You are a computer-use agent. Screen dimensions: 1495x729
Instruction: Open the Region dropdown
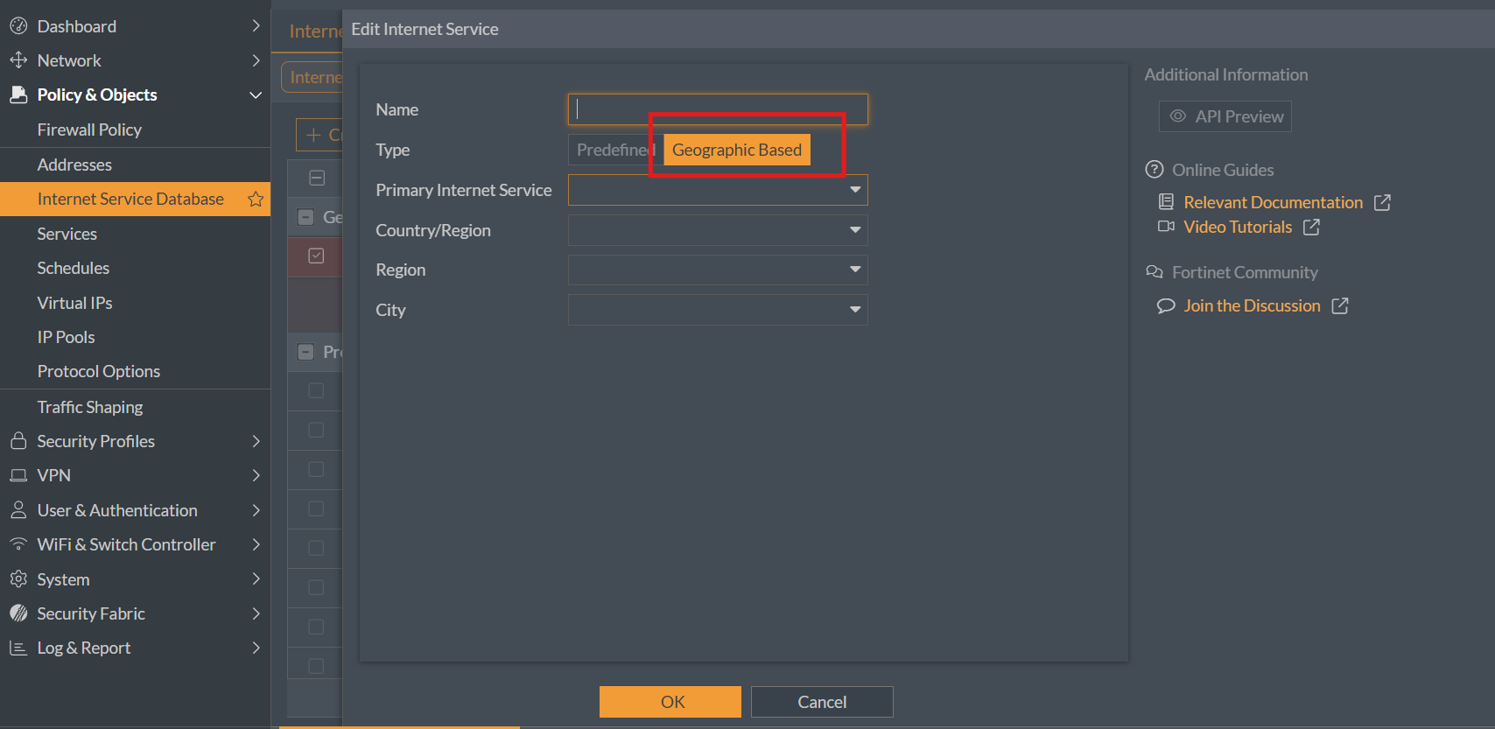click(718, 270)
